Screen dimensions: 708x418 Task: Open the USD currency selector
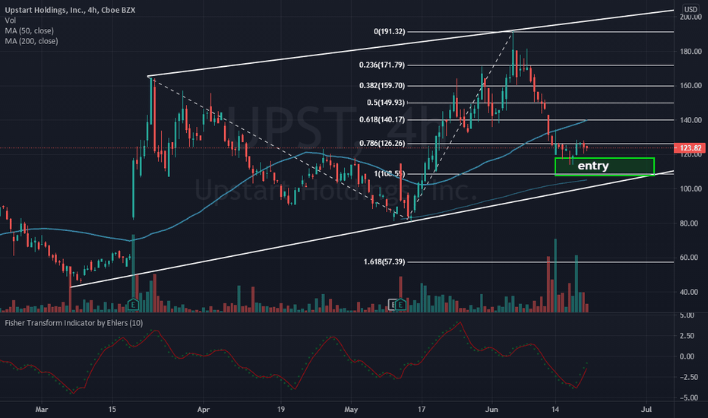[691, 9]
